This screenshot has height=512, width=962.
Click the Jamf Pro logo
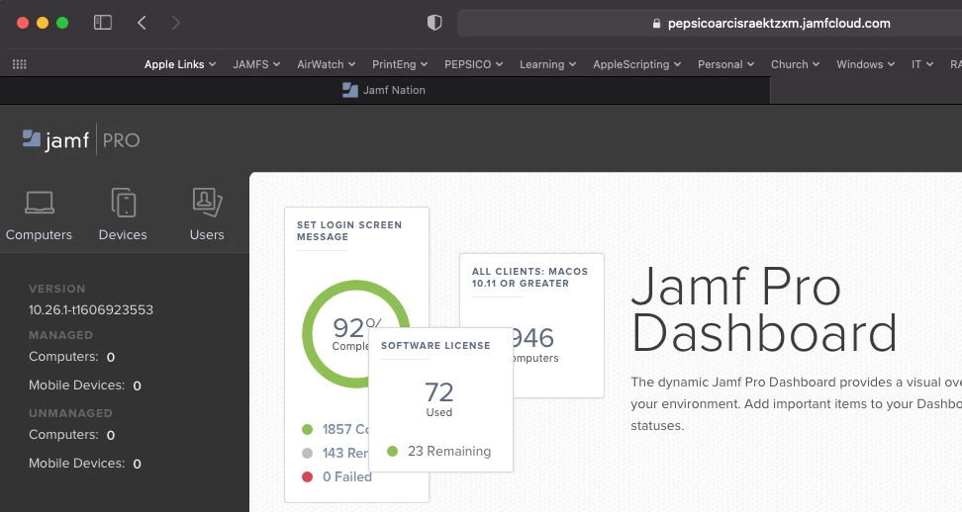81,140
